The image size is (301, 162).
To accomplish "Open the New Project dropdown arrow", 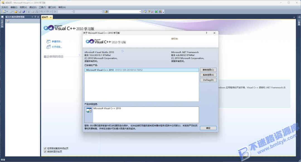I will click(7, 12).
